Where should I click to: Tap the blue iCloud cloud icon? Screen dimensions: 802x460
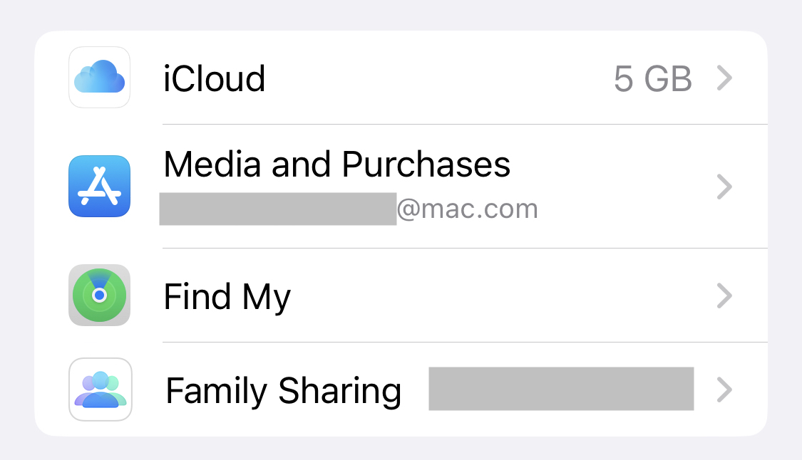pyautogui.click(x=99, y=77)
